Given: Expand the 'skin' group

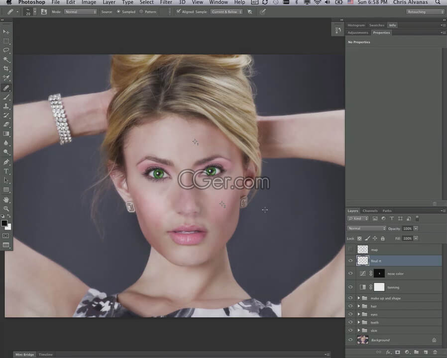Looking at the screenshot, I should pos(358,330).
